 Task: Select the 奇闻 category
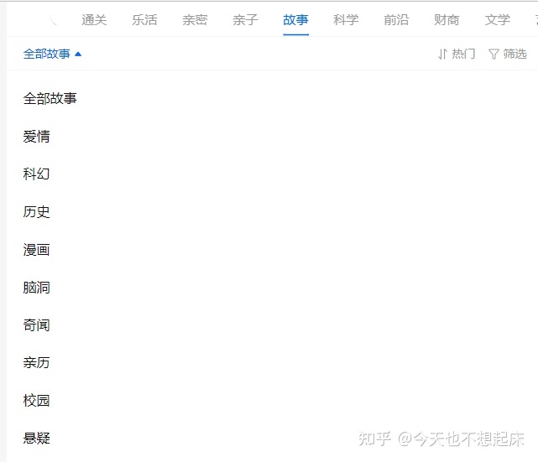[36, 324]
